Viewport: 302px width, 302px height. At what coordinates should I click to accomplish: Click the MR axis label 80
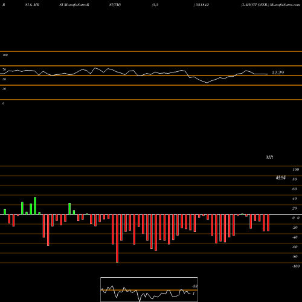click(295, 179)
